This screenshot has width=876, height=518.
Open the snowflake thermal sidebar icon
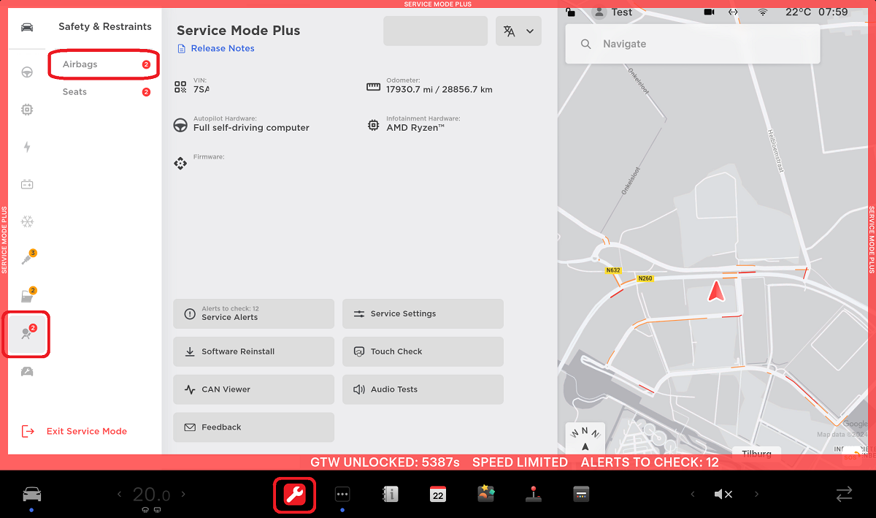coord(27,221)
